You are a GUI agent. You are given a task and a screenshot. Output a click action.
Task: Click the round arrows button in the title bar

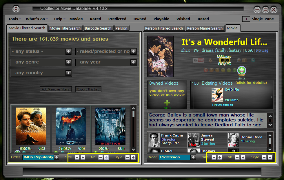(x=16, y=8)
